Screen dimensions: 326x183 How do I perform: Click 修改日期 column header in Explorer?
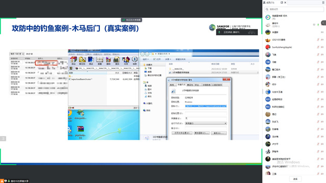click(x=215, y=64)
